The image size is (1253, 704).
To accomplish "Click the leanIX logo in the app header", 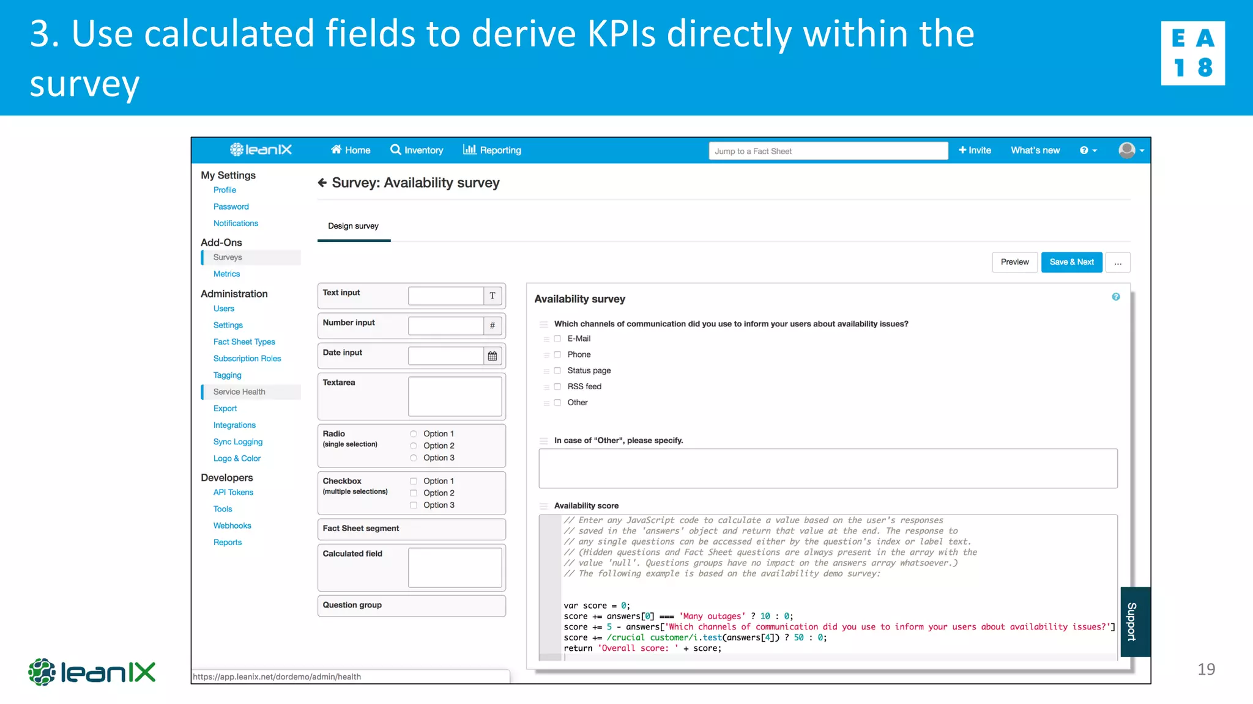I will (261, 150).
